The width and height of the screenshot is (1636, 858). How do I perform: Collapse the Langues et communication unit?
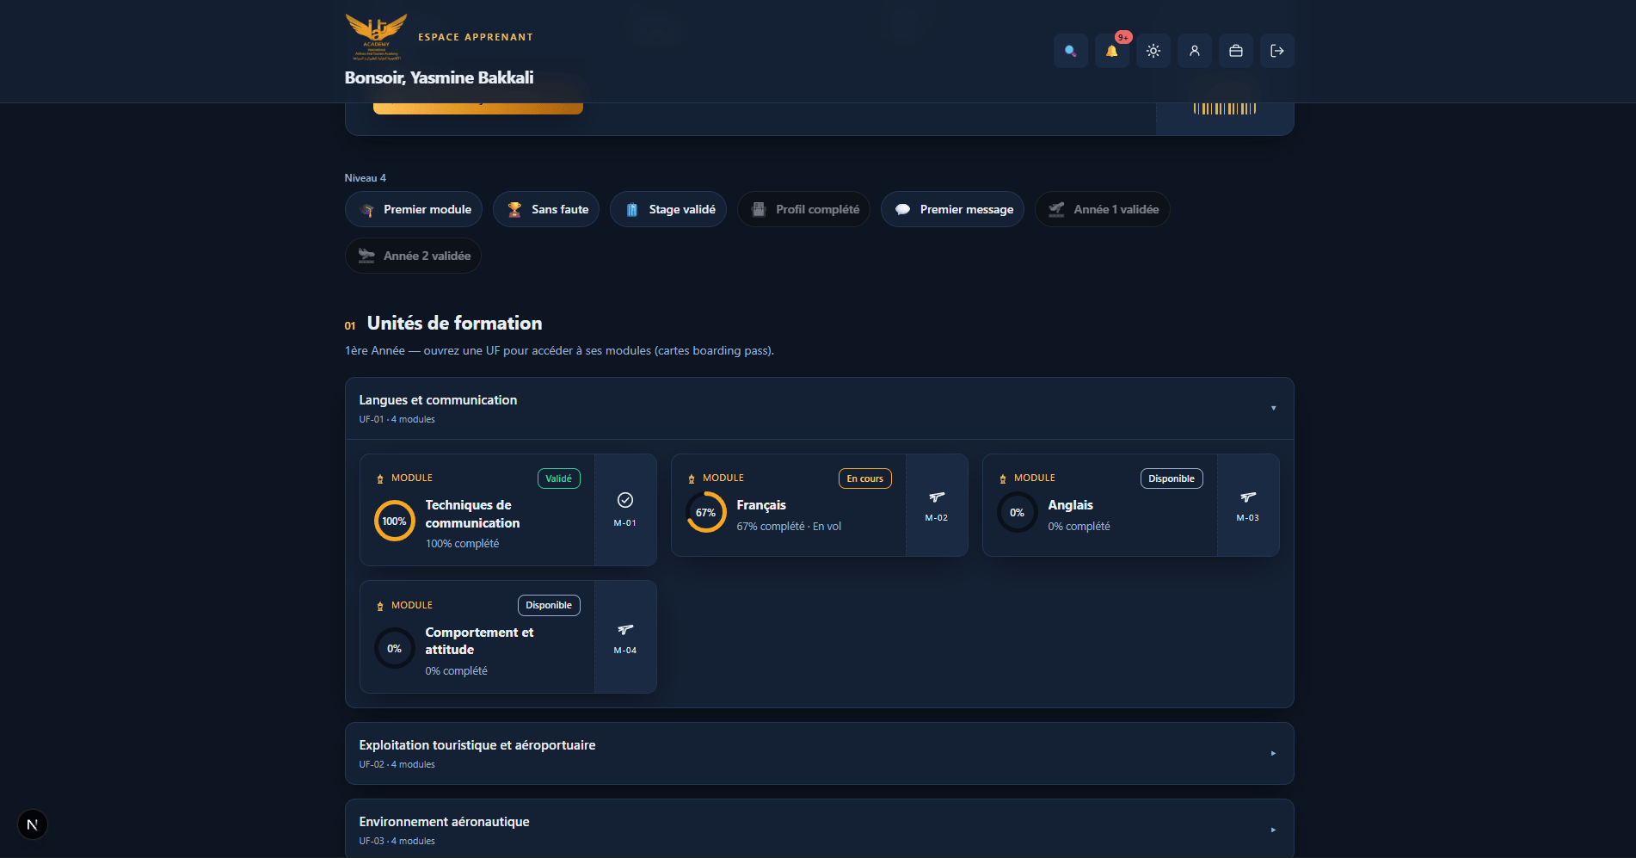coord(819,409)
